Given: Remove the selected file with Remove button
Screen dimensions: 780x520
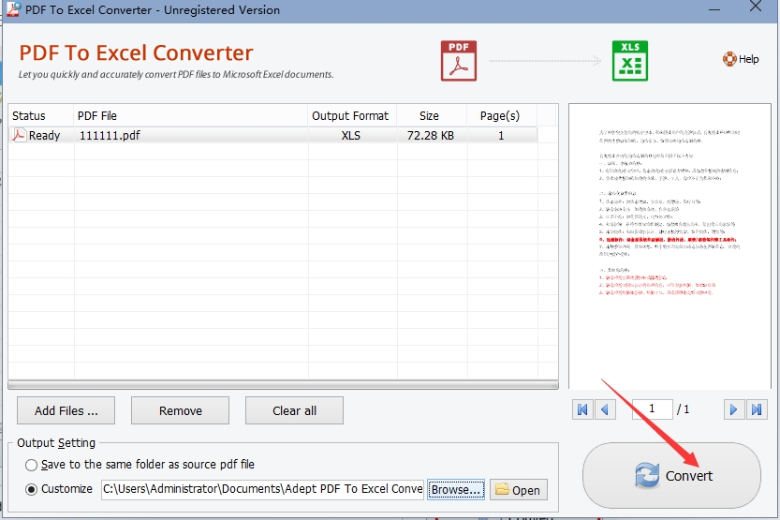Looking at the screenshot, I should coord(180,410).
